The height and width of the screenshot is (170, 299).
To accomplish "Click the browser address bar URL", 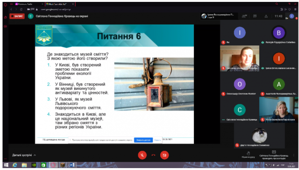I will coord(55,9).
